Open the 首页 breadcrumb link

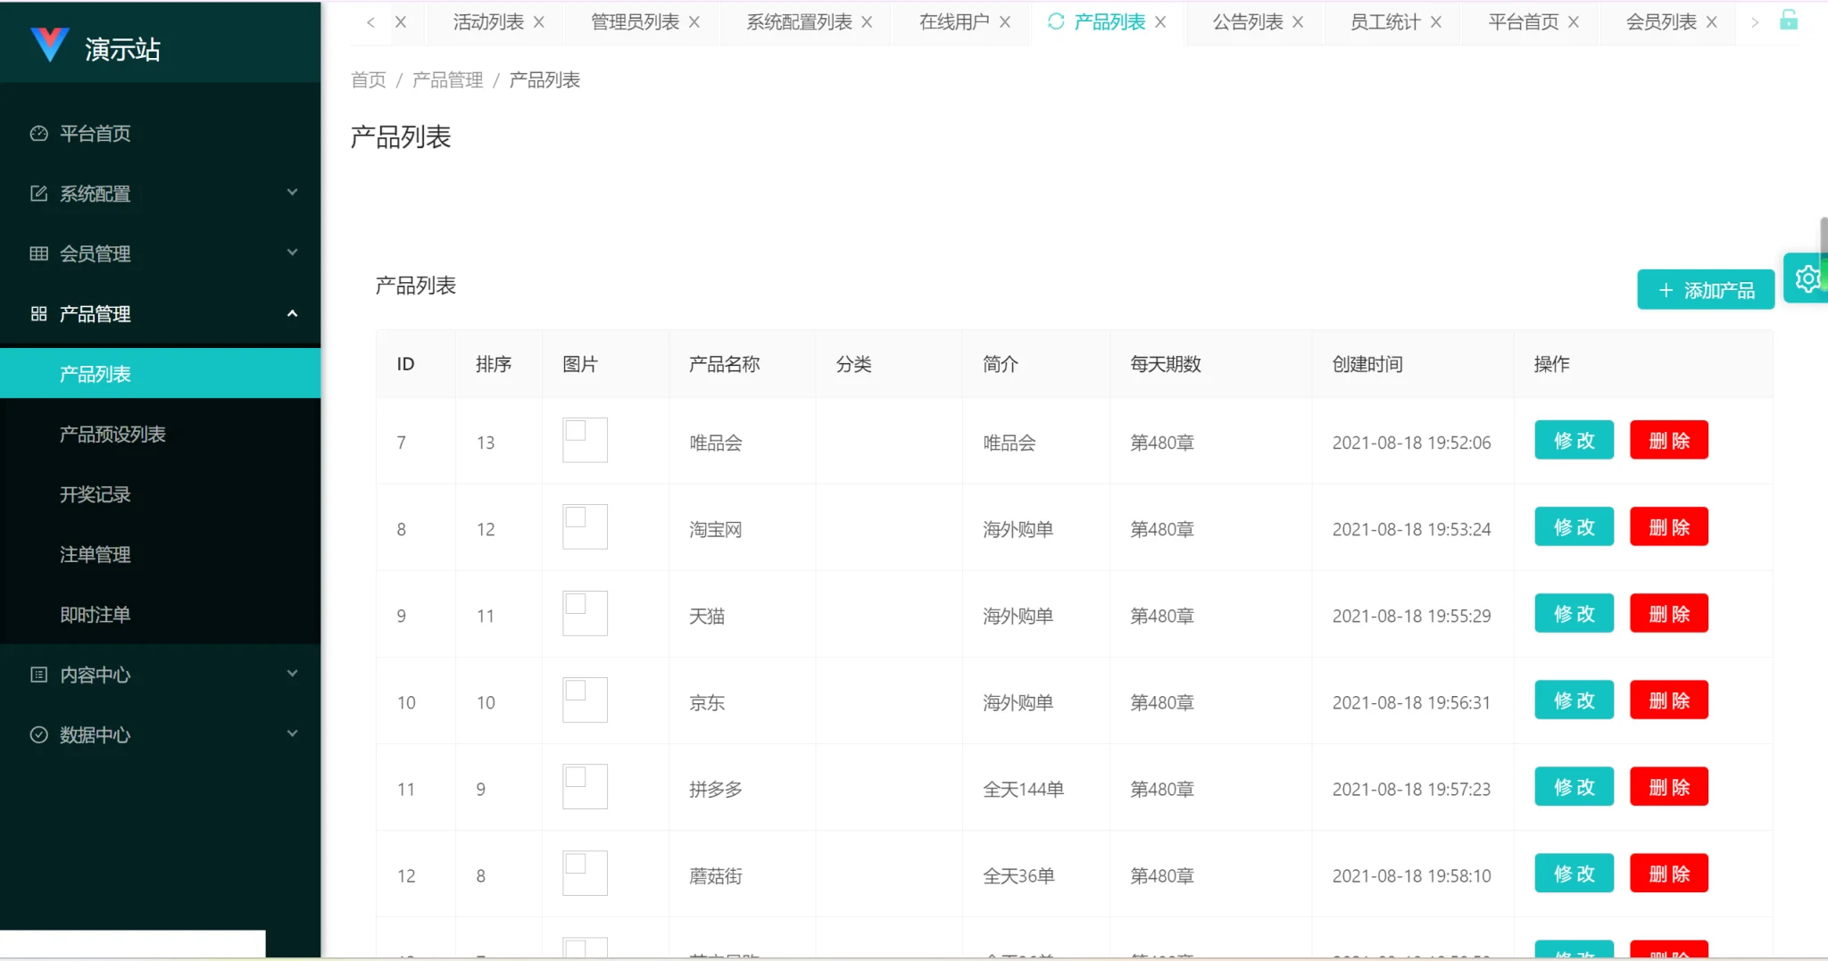point(367,79)
